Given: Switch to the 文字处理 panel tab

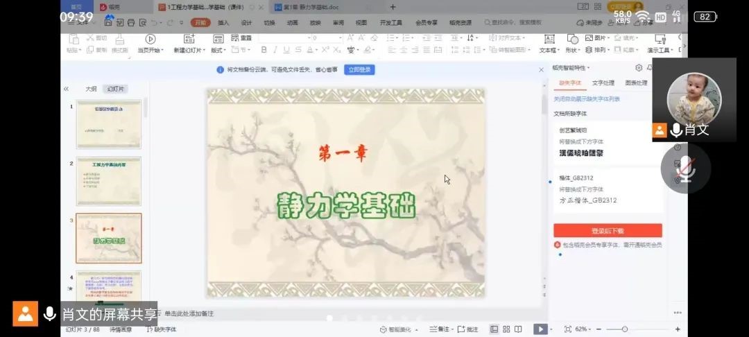Looking at the screenshot, I should 603,83.
